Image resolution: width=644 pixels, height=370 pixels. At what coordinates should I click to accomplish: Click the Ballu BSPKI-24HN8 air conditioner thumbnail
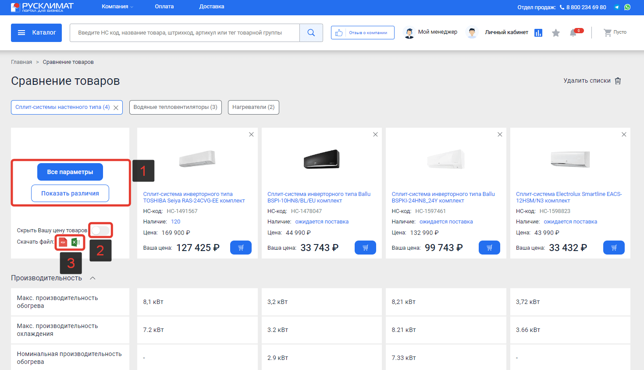pyautogui.click(x=446, y=159)
